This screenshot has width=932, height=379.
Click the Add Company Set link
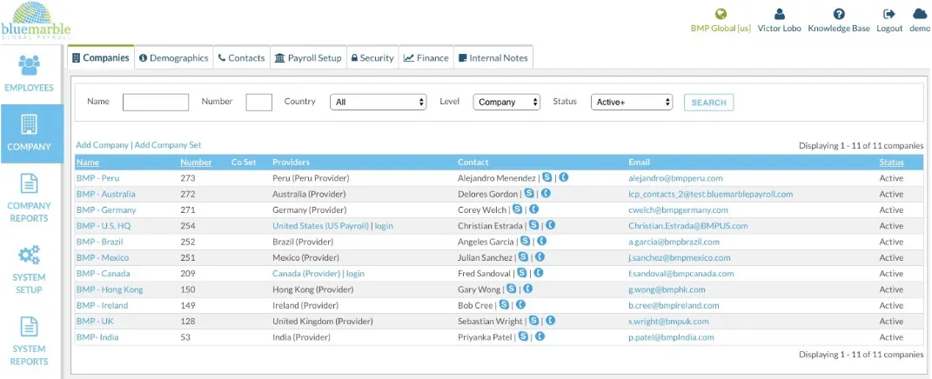click(168, 145)
